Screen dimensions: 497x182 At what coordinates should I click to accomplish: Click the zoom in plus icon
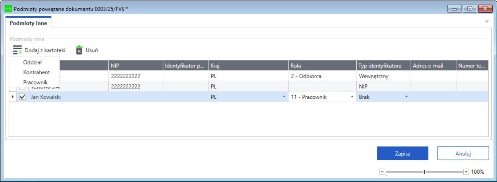pos(466,171)
